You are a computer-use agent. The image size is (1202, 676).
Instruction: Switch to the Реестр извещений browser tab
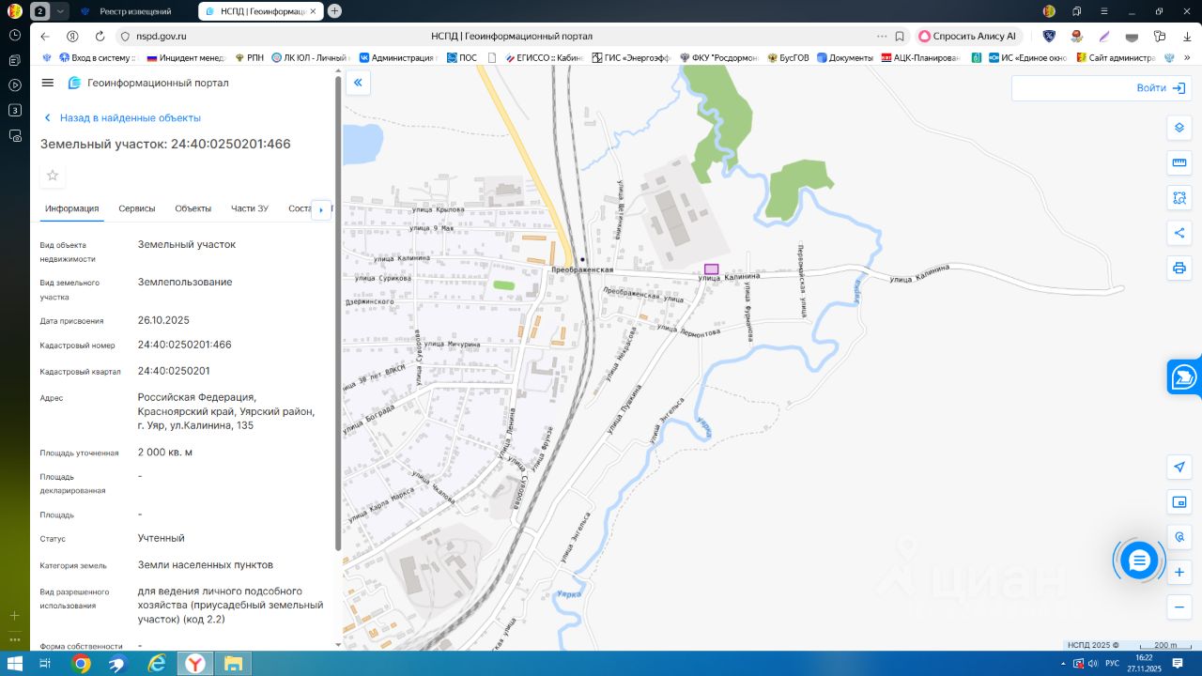[135, 11]
